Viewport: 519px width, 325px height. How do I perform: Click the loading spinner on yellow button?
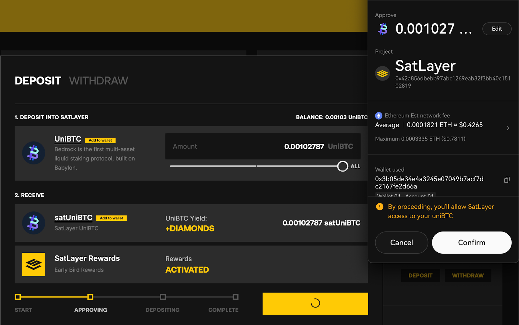[315, 303]
